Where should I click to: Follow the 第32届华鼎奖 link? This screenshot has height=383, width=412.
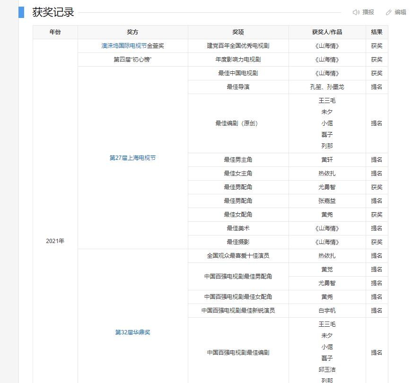point(132,332)
